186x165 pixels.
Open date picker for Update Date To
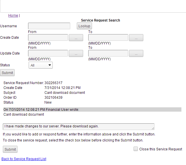point(136,53)
